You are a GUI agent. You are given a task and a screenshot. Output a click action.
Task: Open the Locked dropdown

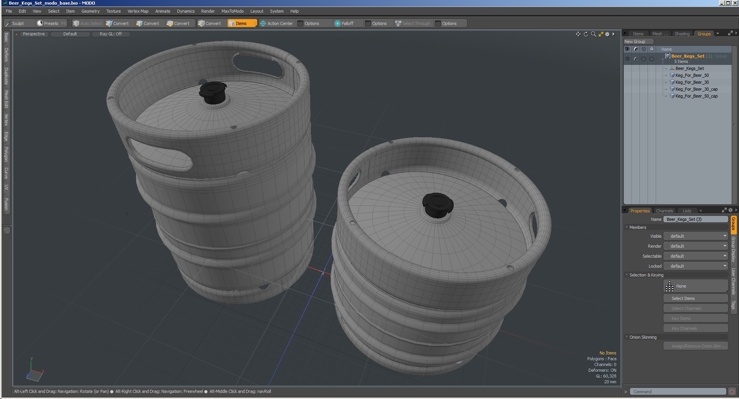[696, 266]
